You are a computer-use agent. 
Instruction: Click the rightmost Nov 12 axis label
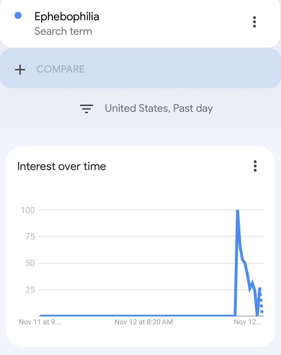pos(247,322)
